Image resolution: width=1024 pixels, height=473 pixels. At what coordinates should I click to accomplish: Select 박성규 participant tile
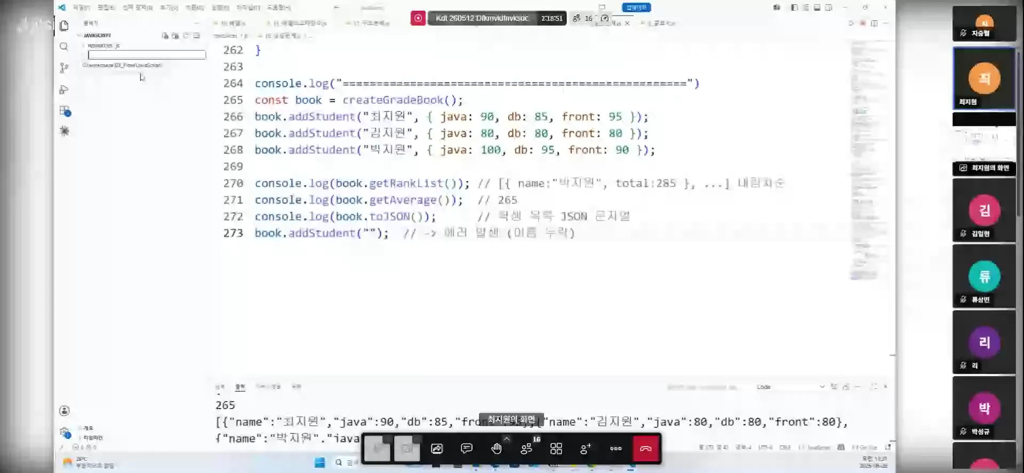984,409
